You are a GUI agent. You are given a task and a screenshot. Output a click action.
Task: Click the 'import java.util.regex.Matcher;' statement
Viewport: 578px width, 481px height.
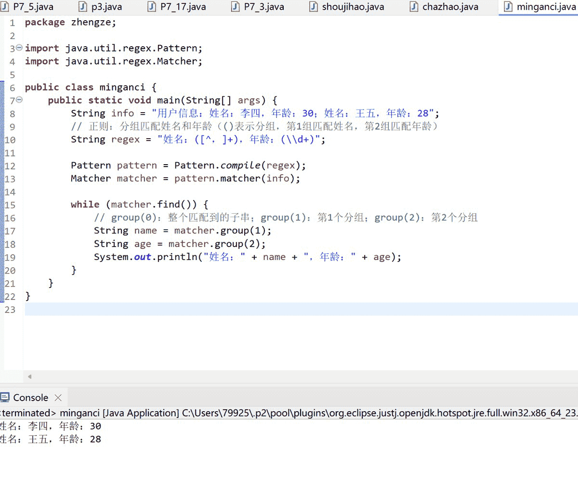(x=114, y=61)
